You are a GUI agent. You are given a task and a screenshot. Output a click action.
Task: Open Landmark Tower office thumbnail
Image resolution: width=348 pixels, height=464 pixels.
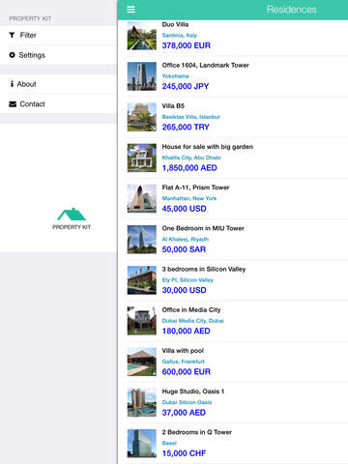click(142, 76)
